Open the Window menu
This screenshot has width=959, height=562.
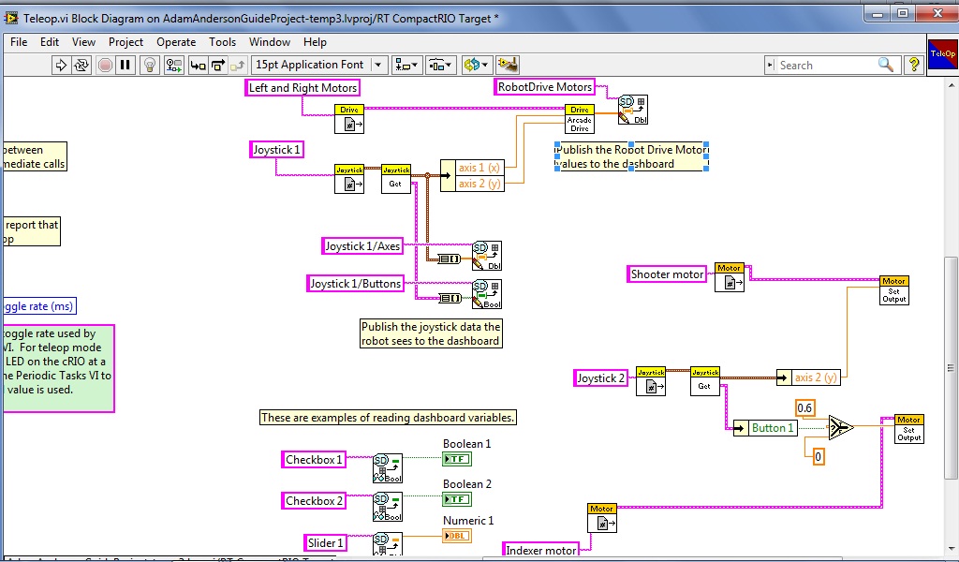tap(270, 42)
